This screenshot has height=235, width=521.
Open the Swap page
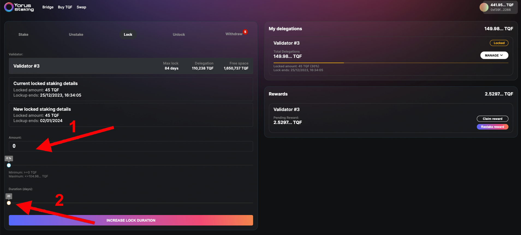click(x=81, y=7)
